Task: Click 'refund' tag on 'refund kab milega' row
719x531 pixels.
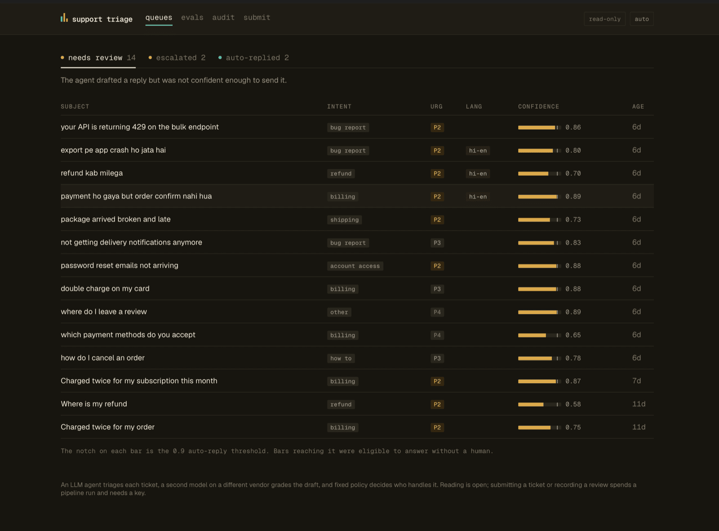Action: pos(341,173)
